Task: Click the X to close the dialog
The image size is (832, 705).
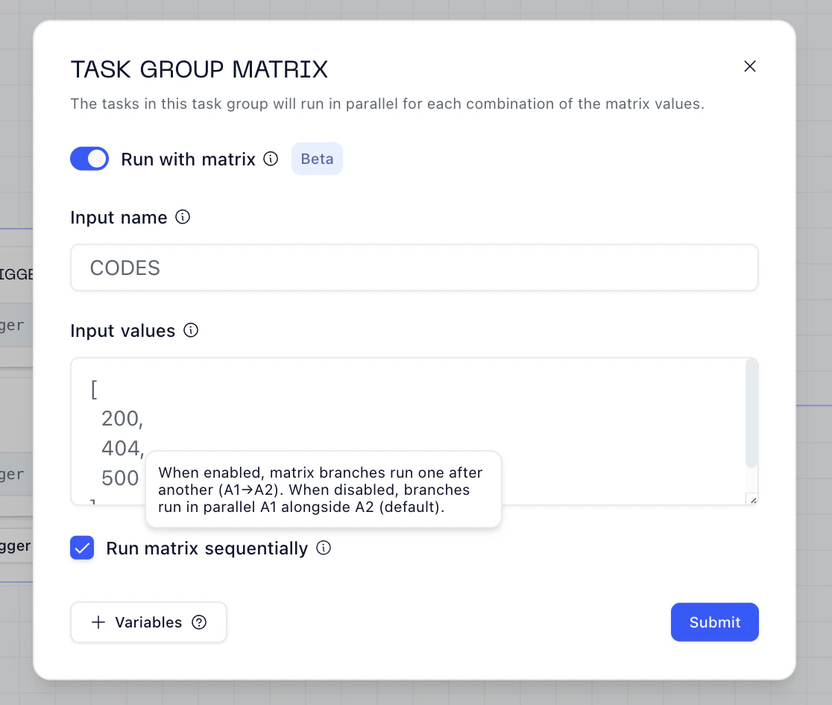Action: coord(750,66)
